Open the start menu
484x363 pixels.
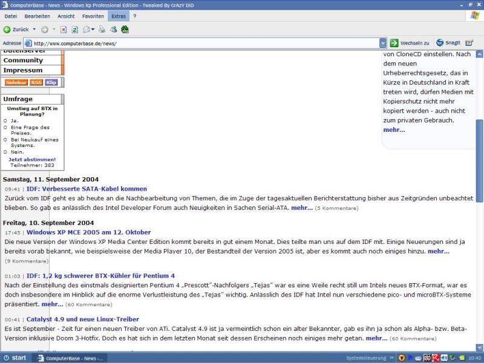[x=15, y=358]
